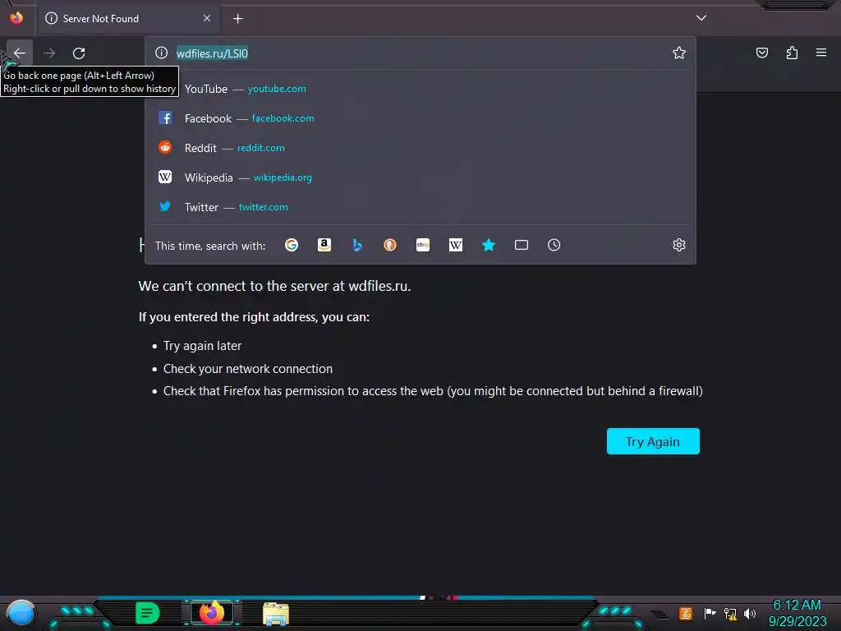Click the 'Check your network connection' bullet
The width and height of the screenshot is (841, 631).
tap(248, 369)
